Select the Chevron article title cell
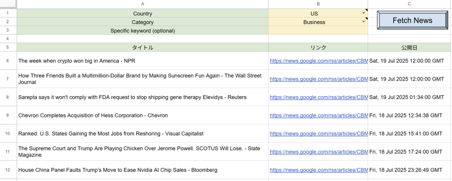This screenshot has height=181, width=452. coord(143,115)
